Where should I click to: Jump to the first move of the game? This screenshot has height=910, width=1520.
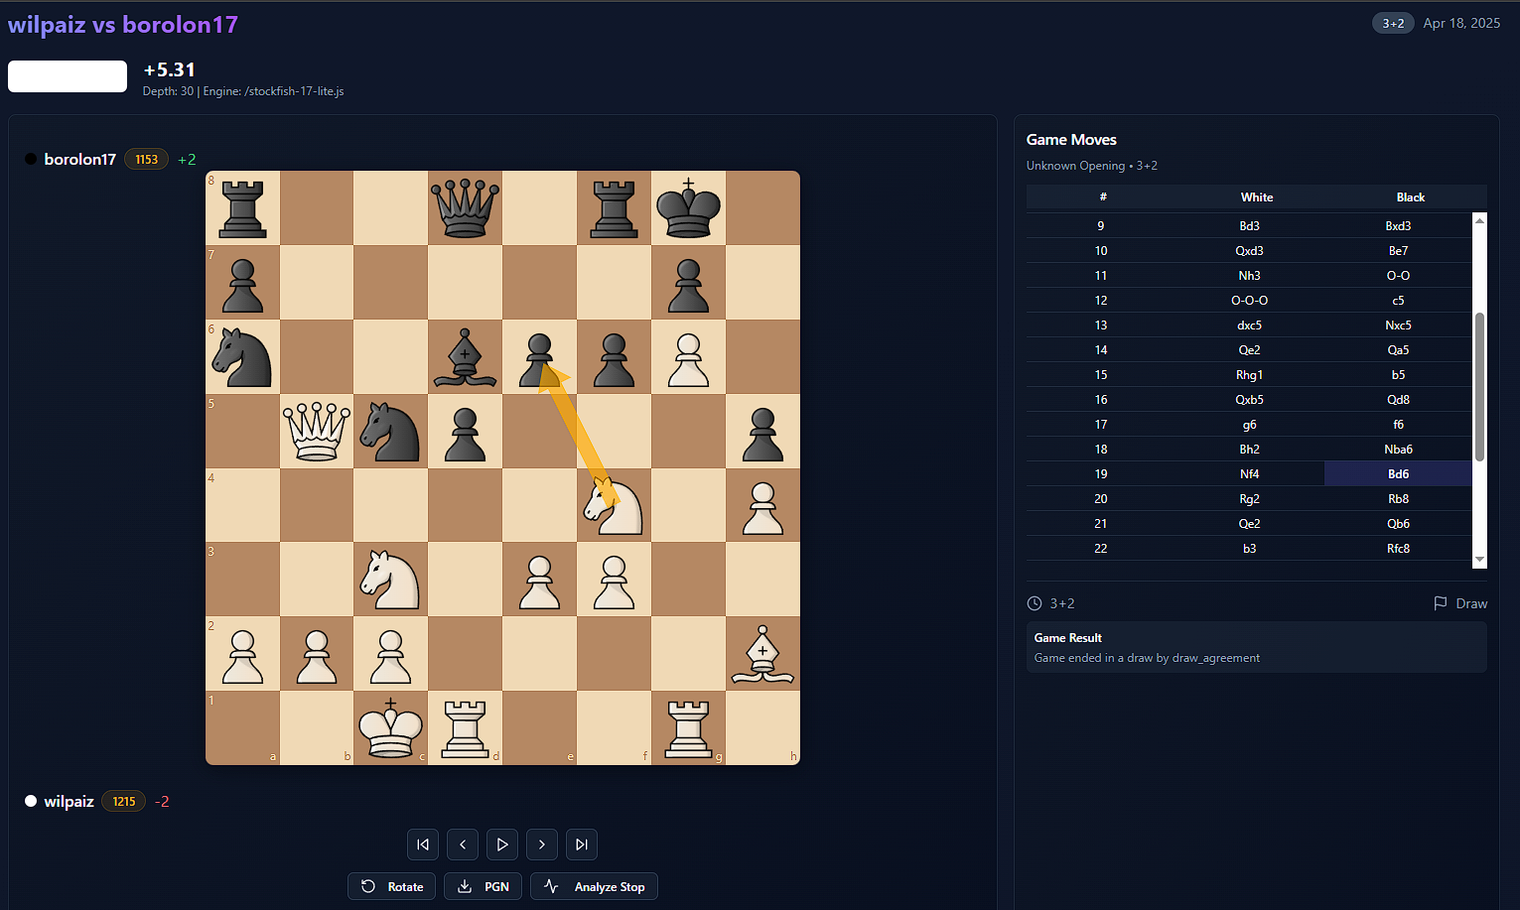(423, 845)
